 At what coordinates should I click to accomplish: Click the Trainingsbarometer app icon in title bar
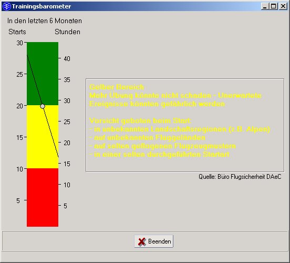(7, 6)
